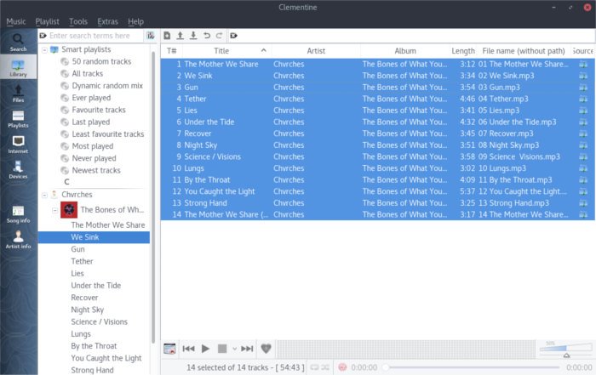596x375 pixels.
Task: Toggle the shuffle mode icon
Action: click(x=325, y=367)
